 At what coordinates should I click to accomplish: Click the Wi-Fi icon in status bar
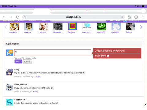click(136, 6)
